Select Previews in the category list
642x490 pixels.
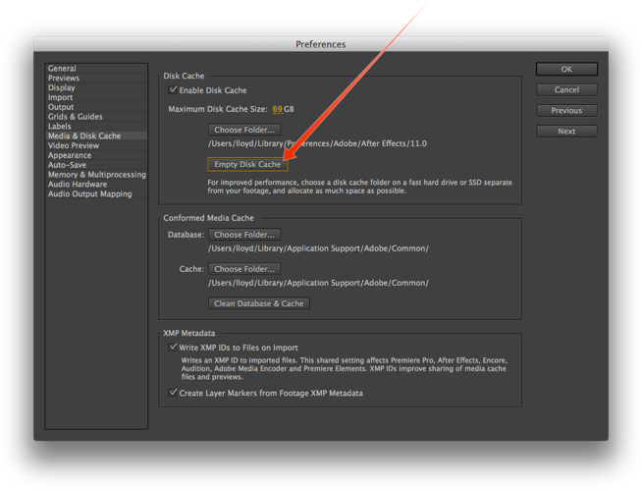tap(64, 79)
